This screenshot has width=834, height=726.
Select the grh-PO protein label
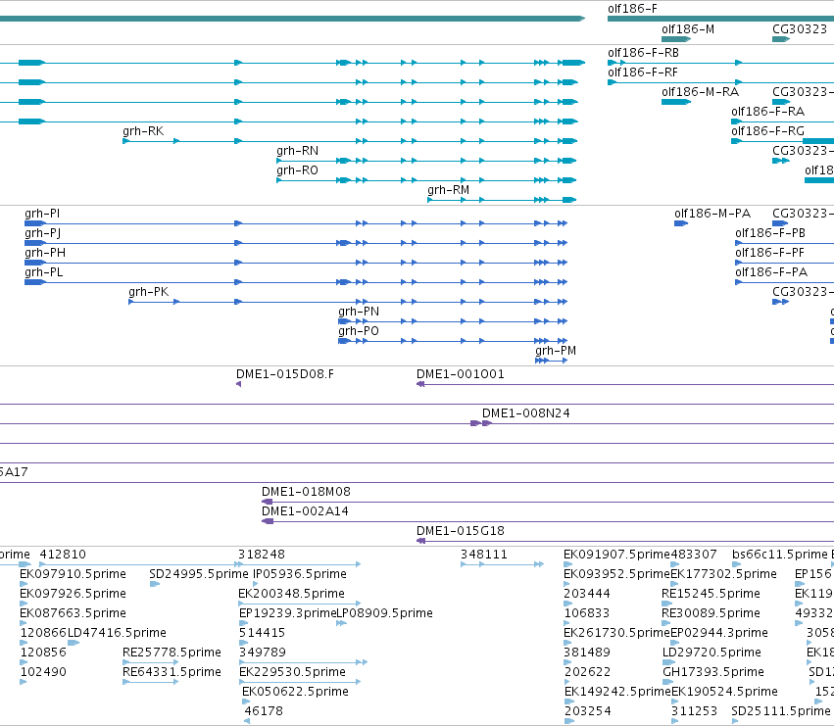pos(359,332)
